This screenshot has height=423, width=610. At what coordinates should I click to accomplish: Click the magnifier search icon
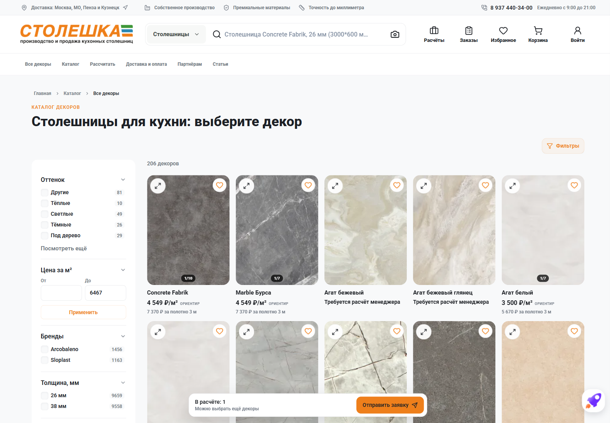click(217, 34)
